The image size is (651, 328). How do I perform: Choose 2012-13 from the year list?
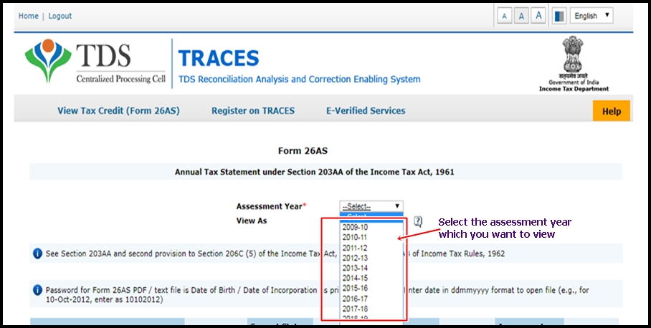tap(371, 258)
